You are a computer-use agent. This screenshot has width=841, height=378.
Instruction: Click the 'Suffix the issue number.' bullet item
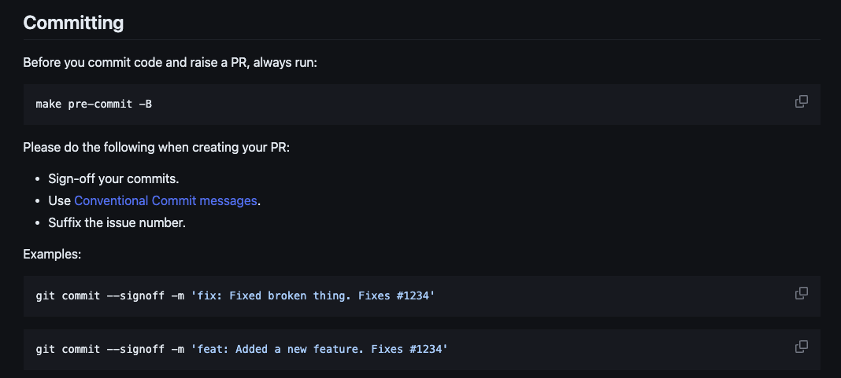[x=117, y=222]
